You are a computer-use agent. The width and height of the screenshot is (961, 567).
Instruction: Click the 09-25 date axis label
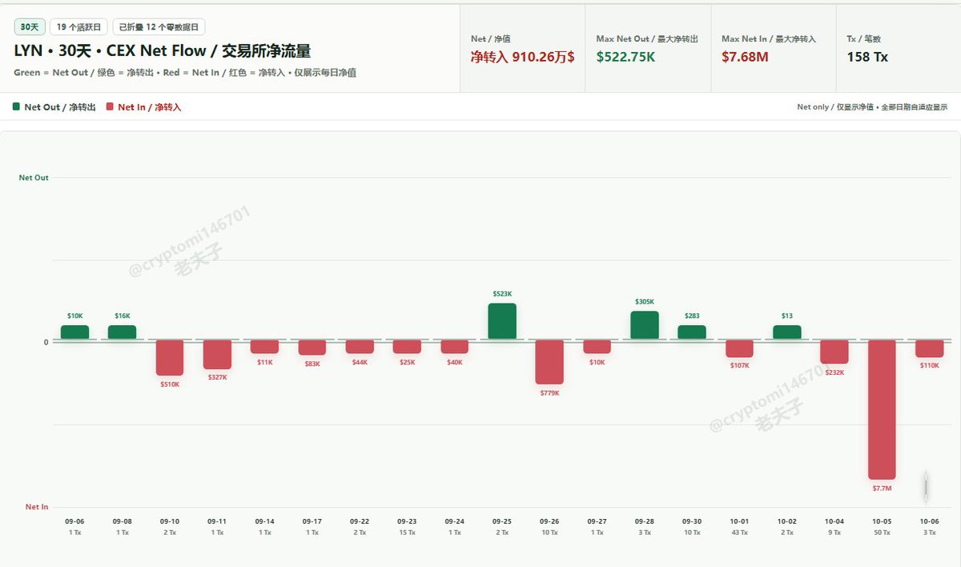pyautogui.click(x=502, y=521)
